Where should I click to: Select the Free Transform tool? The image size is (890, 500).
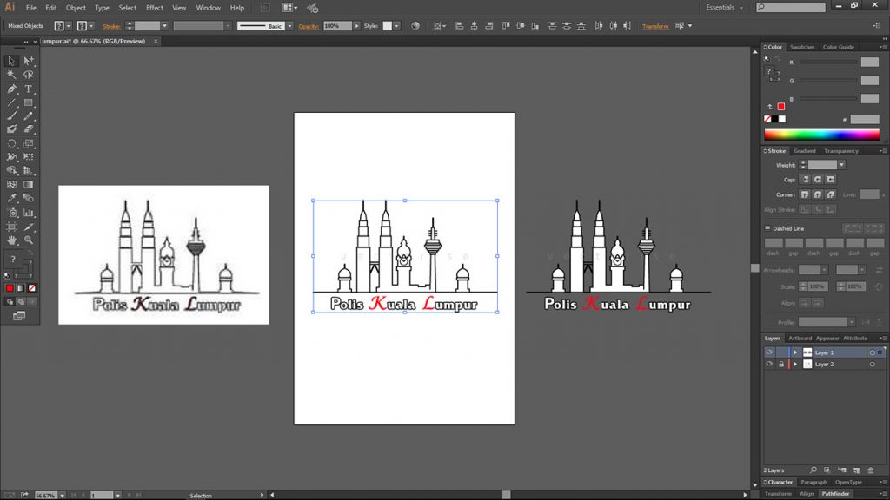(29, 156)
